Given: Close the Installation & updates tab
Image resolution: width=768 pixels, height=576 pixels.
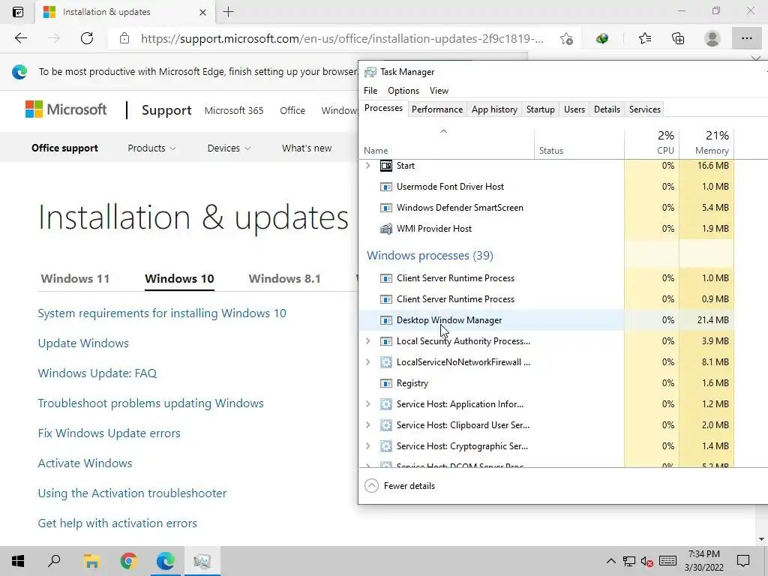Looking at the screenshot, I should (x=202, y=12).
